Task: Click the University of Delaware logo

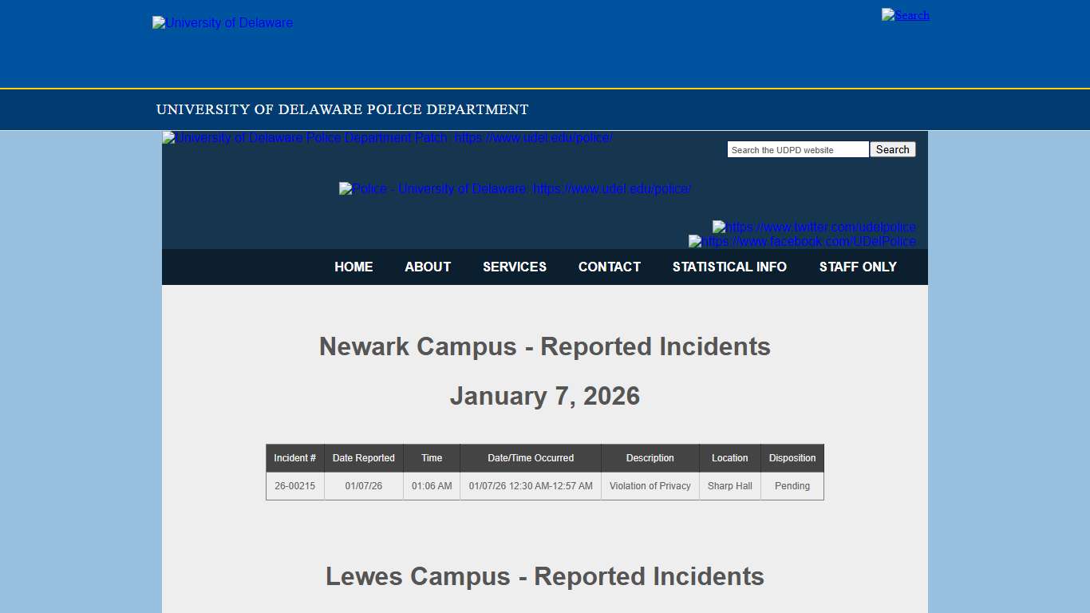Action: pyautogui.click(x=222, y=22)
